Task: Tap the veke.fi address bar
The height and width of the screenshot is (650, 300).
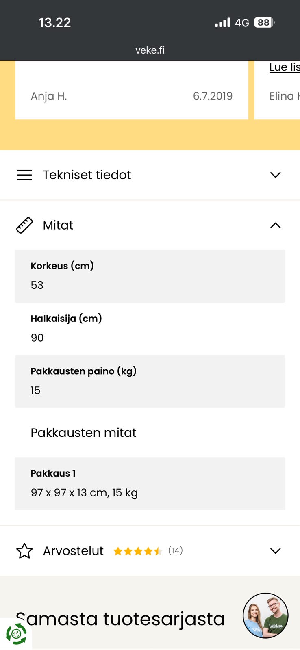Action: pyautogui.click(x=150, y=50)
